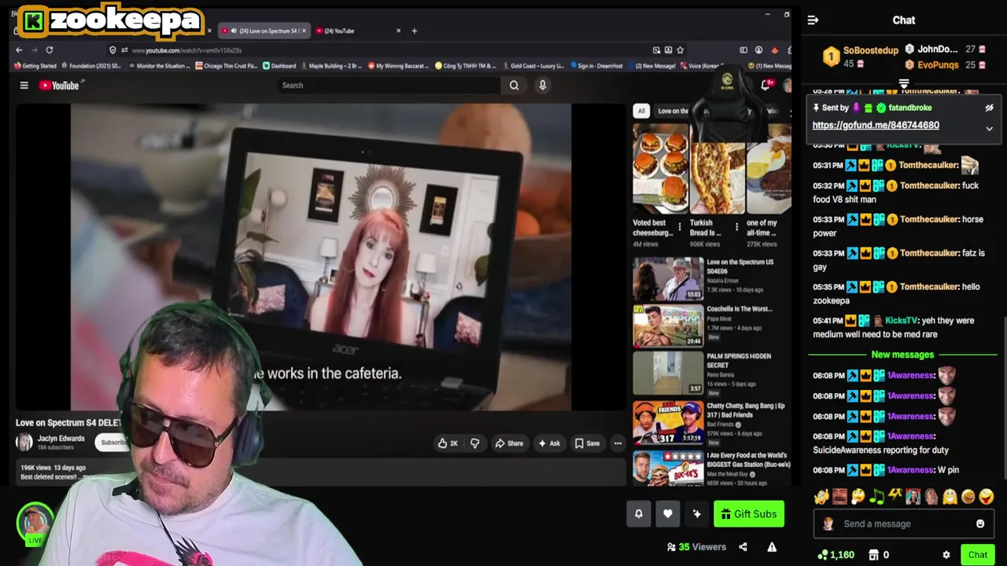
Task: Click the fatandbroke username in pin
Action: [909, 108]
